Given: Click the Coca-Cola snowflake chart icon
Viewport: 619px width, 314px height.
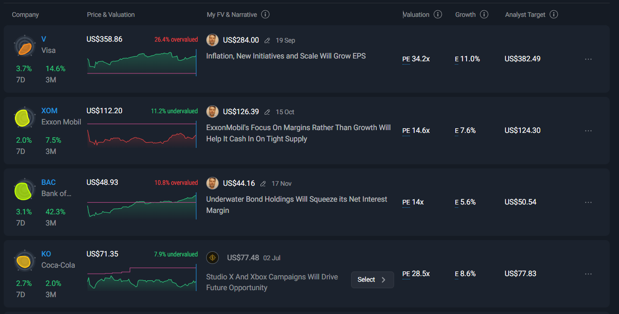Looking at the screenshot, I should [x=24, y=261].
